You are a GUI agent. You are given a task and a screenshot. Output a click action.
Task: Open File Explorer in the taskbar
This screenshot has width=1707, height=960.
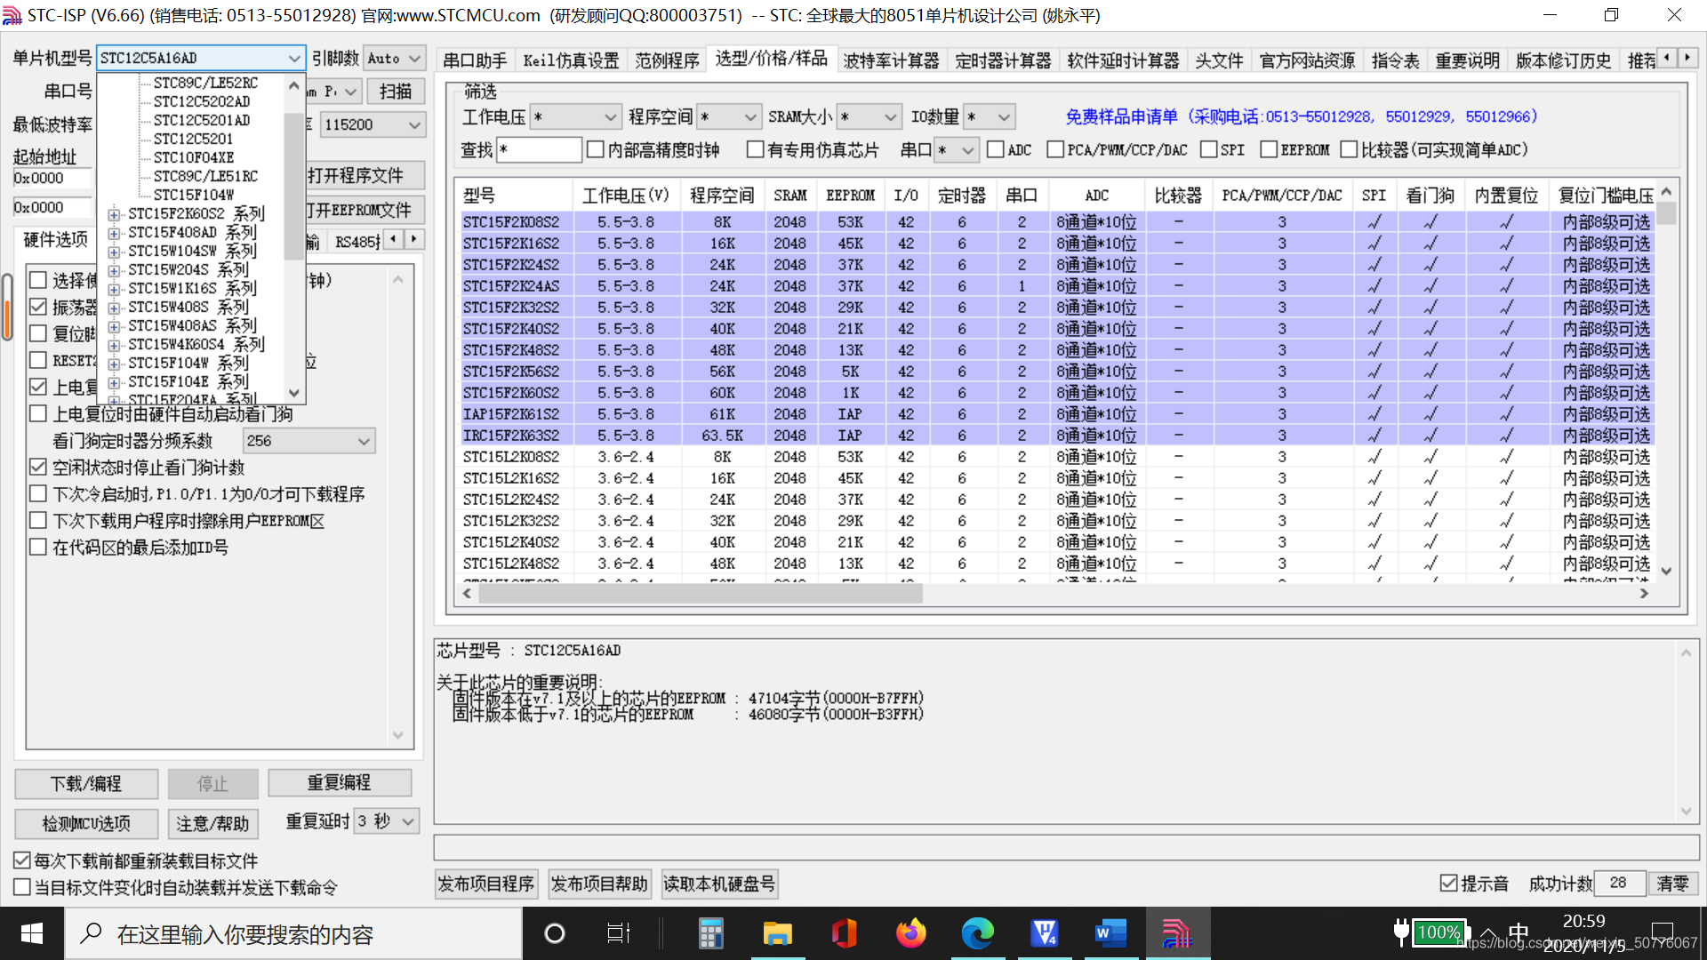click(x=777, y=933)
